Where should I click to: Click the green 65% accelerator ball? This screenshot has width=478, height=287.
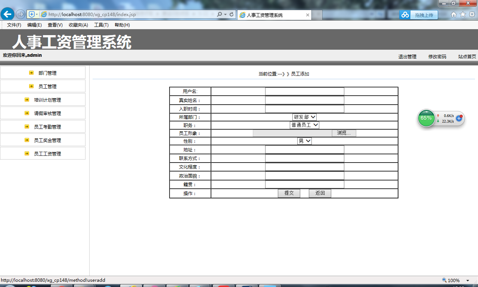tap(426, 118)
